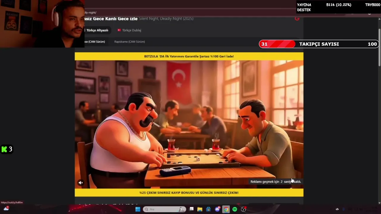This screenshot has width=381, height=214.
Task: Click the browser address bar URL
Action: (90, 12)
